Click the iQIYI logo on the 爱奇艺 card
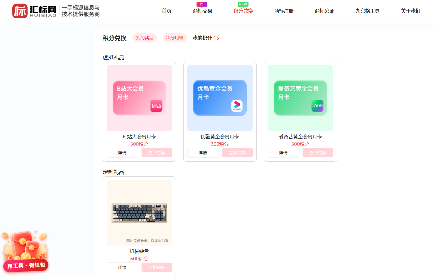The image size is (433, 276). tap(317, 106)
